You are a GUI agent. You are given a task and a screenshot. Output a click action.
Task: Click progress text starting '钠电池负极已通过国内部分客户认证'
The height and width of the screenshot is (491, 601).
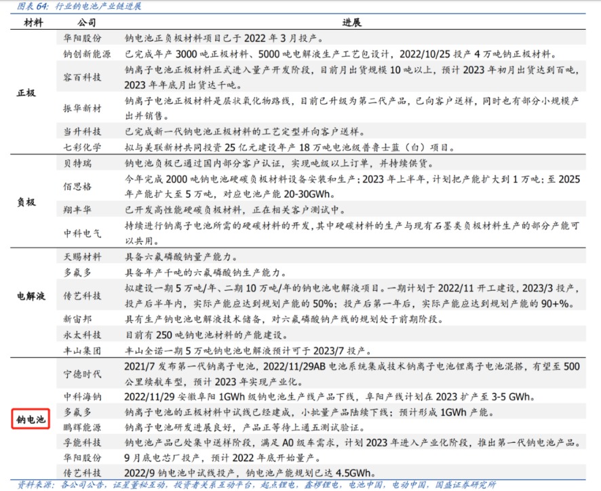[279, 163]
